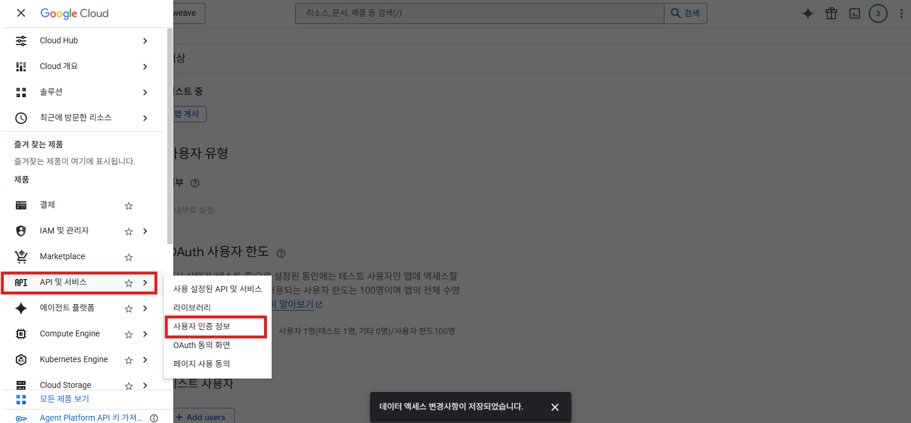
Task: Open the Agent Platform API 키 가져오기 link
Action: 91,418
